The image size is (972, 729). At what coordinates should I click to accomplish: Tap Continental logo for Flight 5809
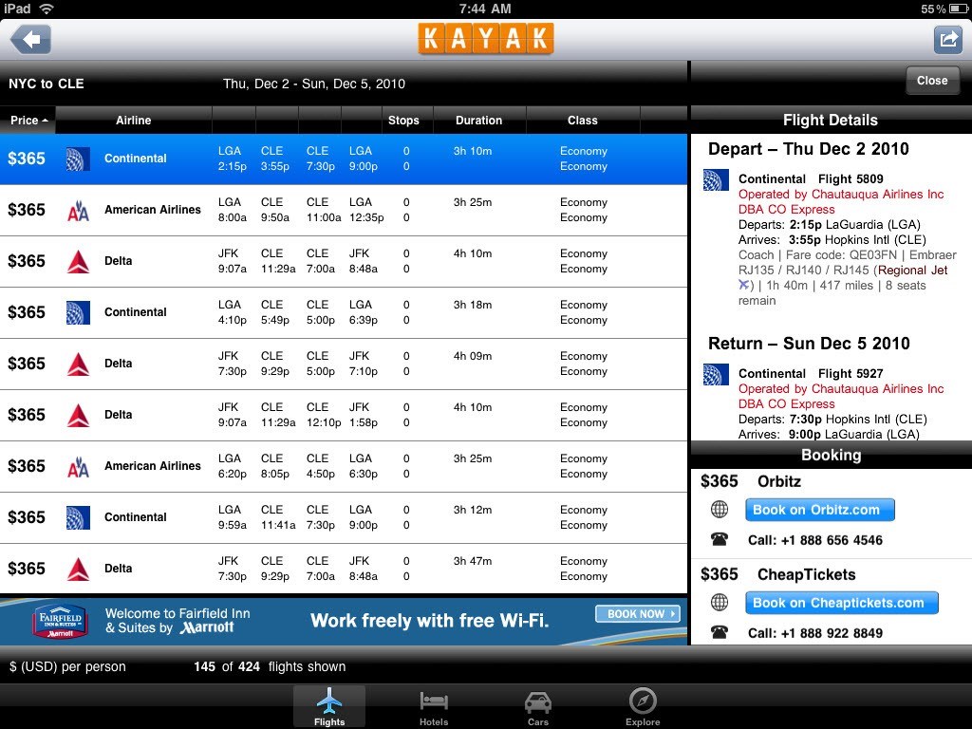(716, 179)
